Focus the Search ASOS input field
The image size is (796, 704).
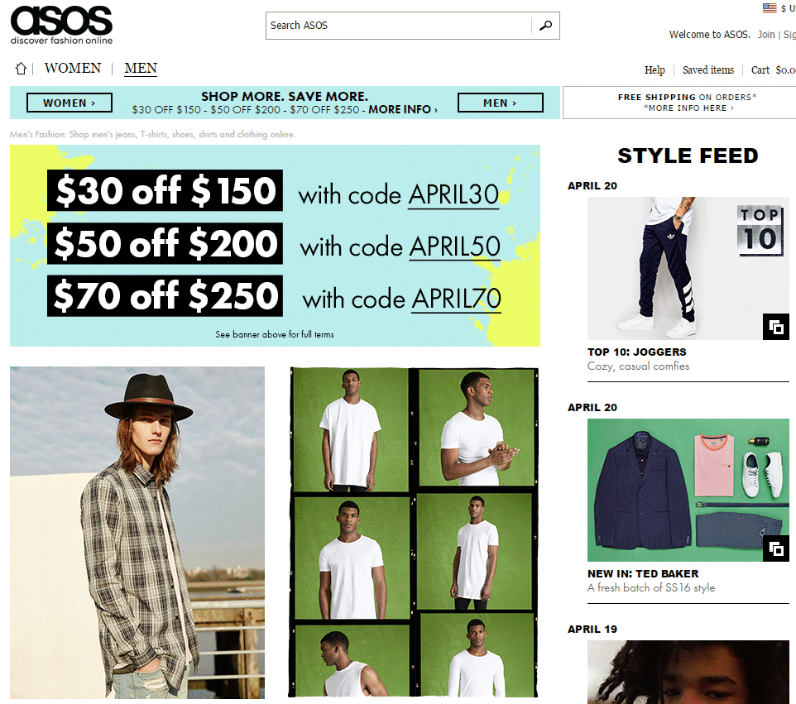(399, 26)
